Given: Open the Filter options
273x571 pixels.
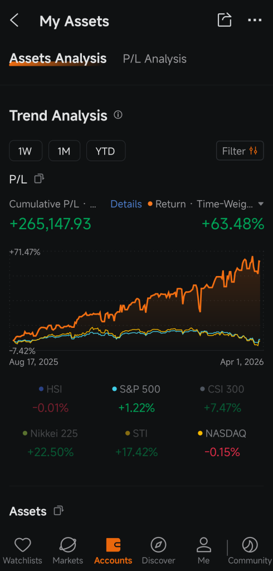Looking at the screenshot, I should [240, 151].
